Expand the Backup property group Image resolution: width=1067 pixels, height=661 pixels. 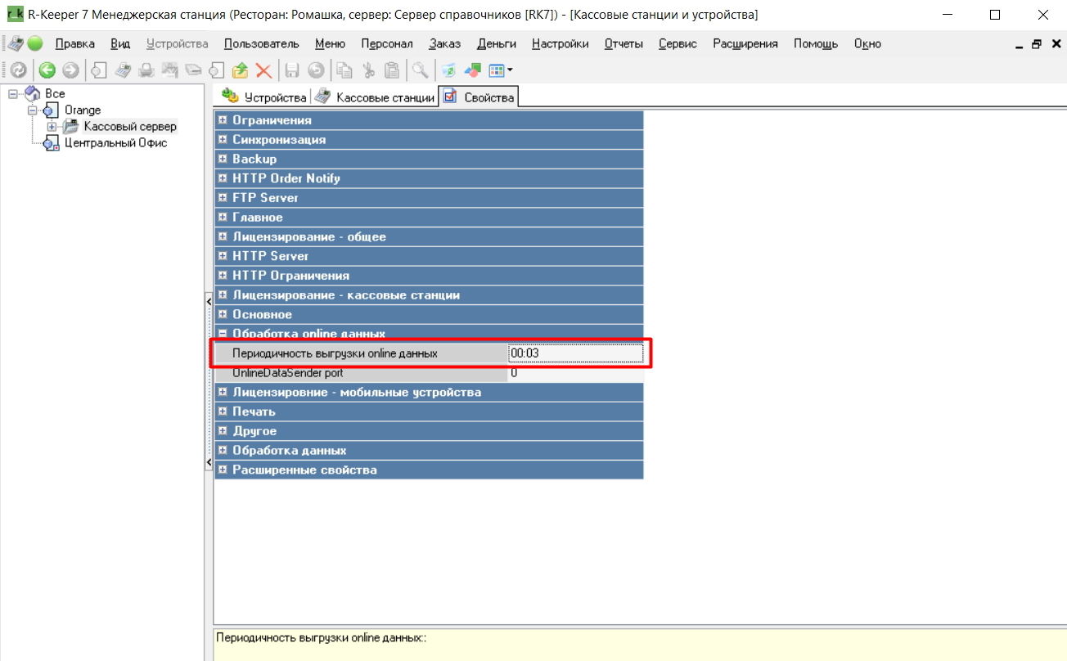(x=223, y=159)
